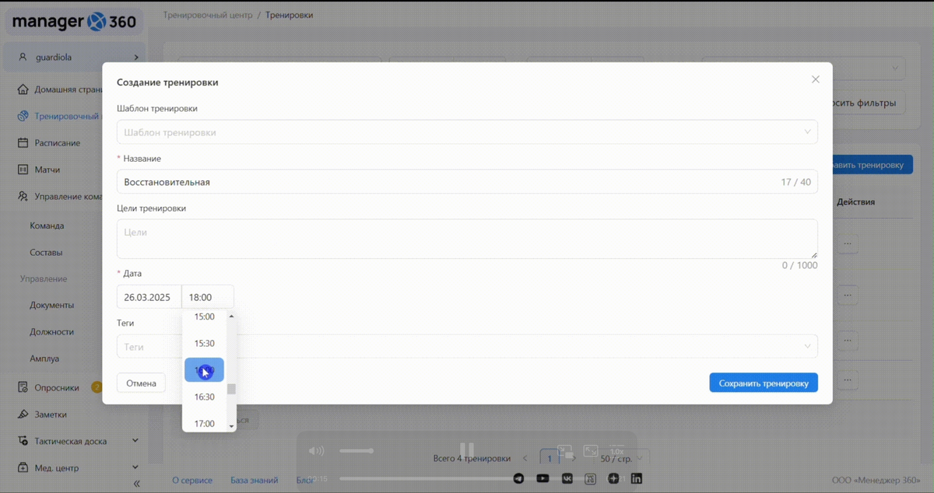Select 15:00 in the time list
934x493 pixels.
point(204,316)
